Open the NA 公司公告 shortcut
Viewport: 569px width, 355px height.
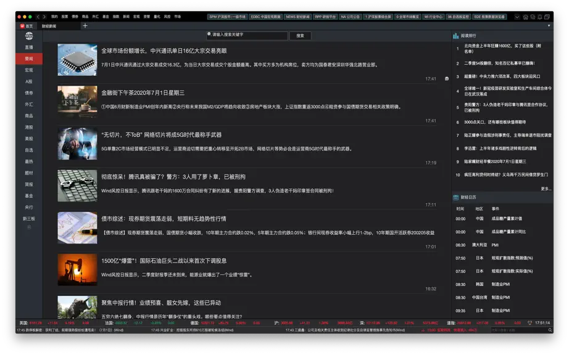click(350, 17)
